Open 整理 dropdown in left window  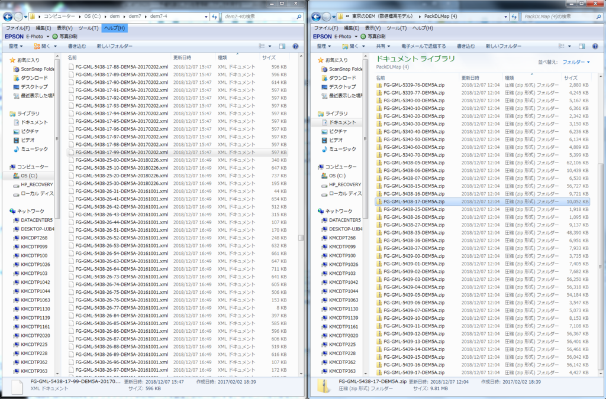pos(15,46)
